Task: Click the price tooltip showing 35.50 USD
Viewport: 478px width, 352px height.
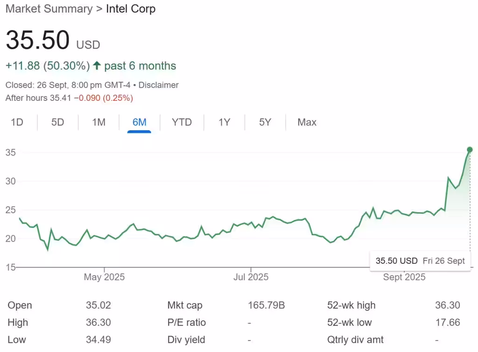Action: (x=420, y=260)
